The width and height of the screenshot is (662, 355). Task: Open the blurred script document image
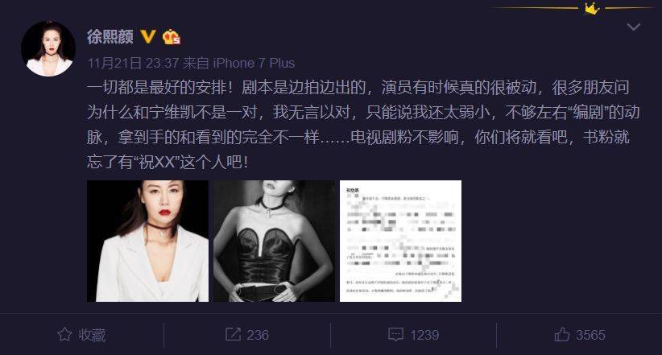coord(400,241)
